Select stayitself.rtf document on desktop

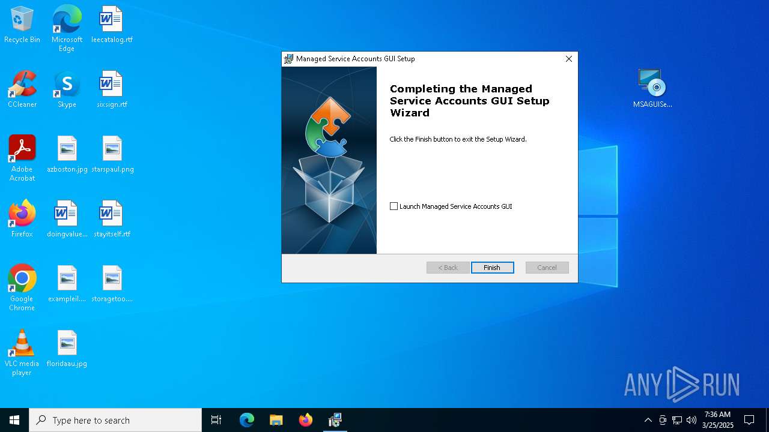coord(112,220)
